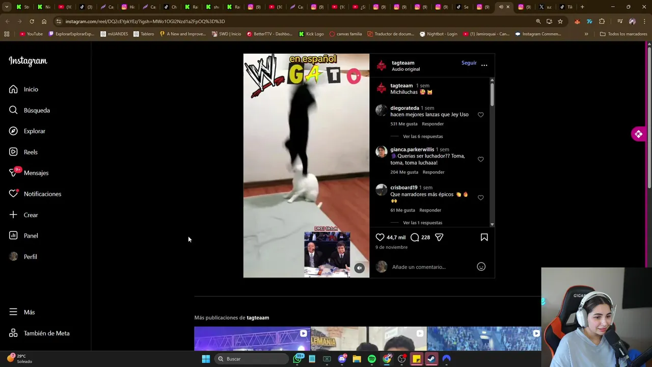652x367 pixels.
Task: Open the Más hamburger menu
Action: click(22, 312)
